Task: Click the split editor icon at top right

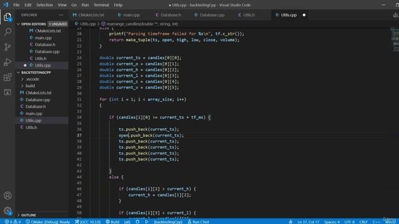Action: 395,15
